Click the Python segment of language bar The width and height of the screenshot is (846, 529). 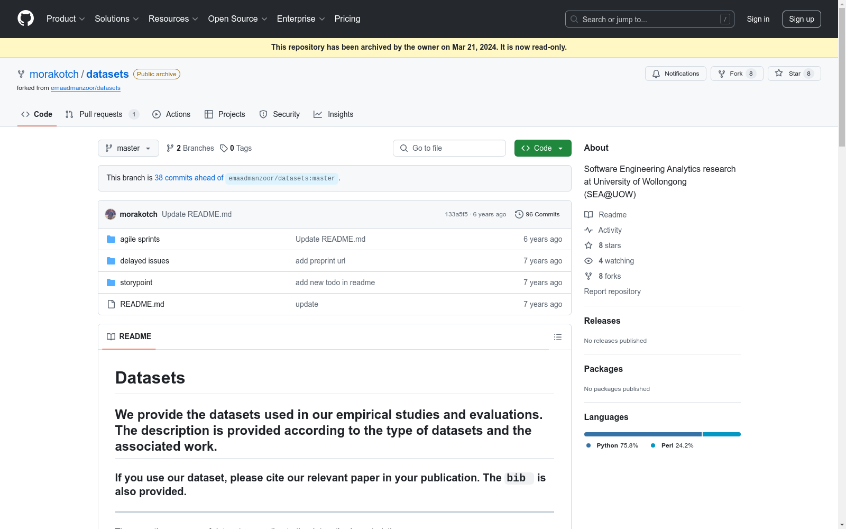point(643,434)
